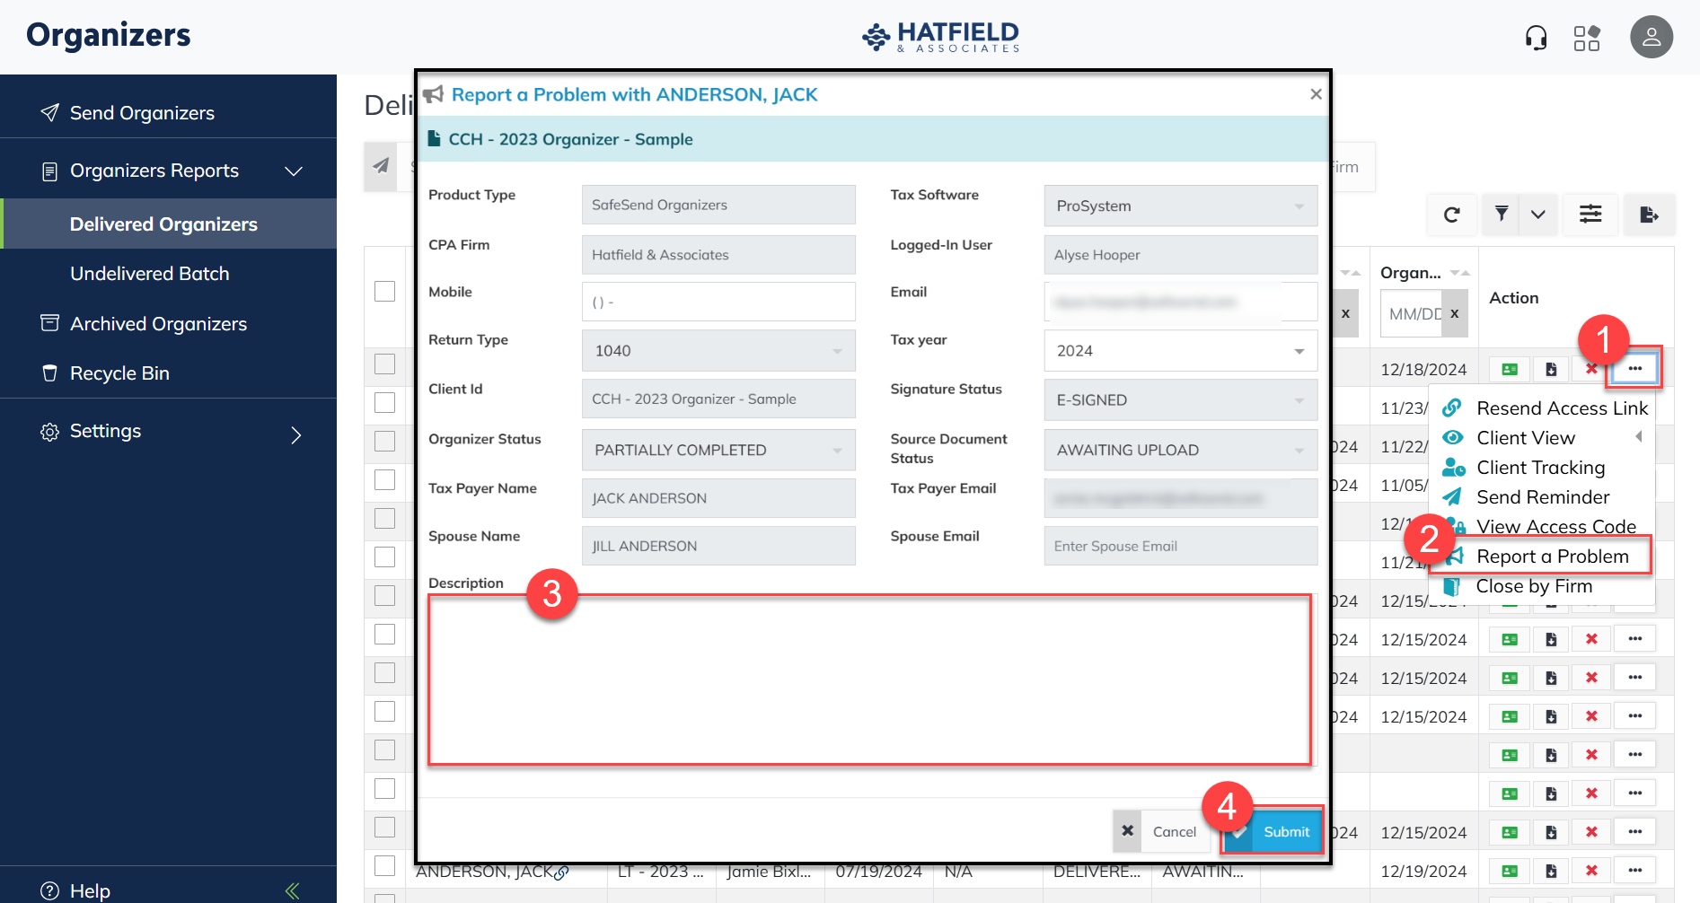Open the three-dots menu in 12/19/2024 row
Image resolution: width=1700 pixels, height=903 pixels.
[1634, 871]
